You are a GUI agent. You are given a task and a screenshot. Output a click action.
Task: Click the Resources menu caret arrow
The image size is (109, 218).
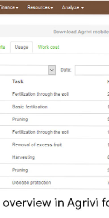tap(52, 8)
